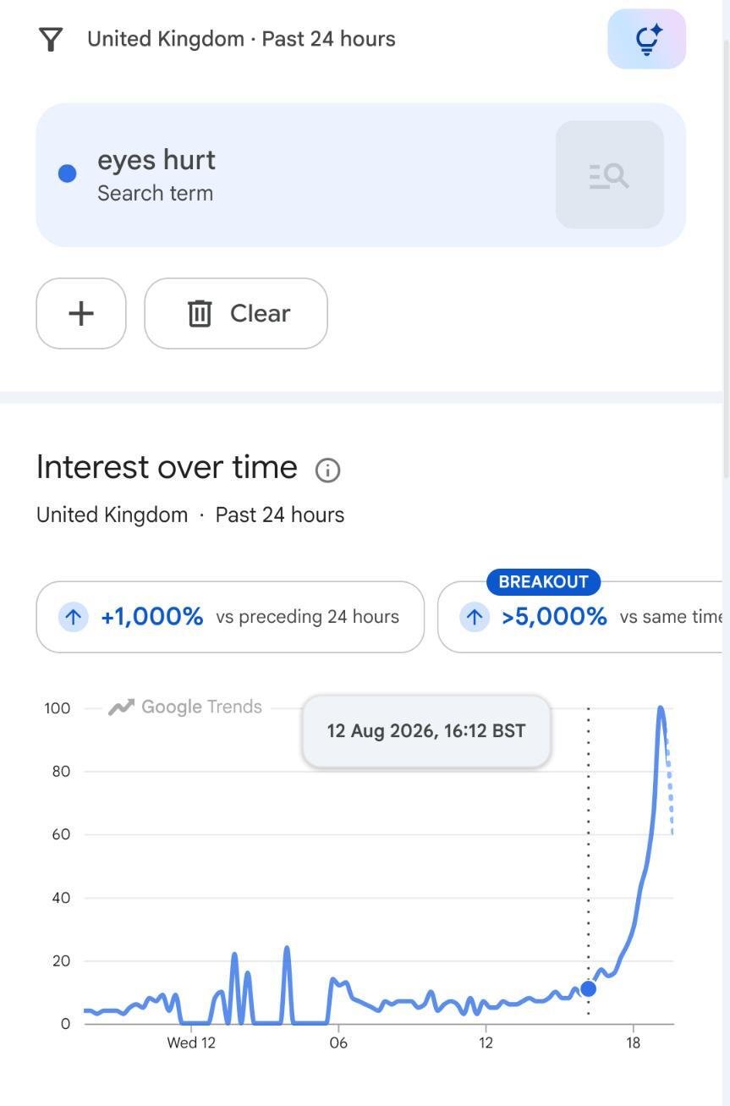The image size is (730, 1106).
Task: Click the up arrow beside >5,000%
Action: coord(474,617)
